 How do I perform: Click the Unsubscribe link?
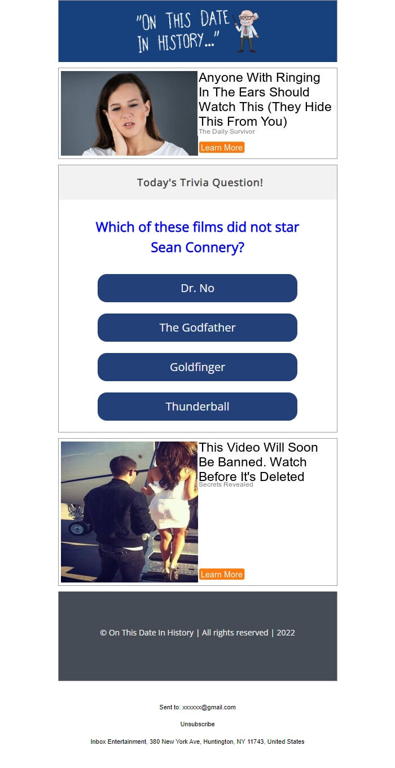(x=197, y=724)
